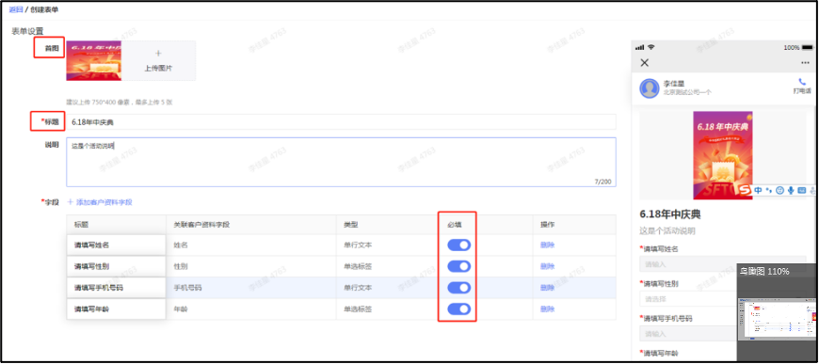Image resolution: width=819 pixels, height=364 pixels.
Task: Click the Sogou S logo icon
Action: pos(746,191)
